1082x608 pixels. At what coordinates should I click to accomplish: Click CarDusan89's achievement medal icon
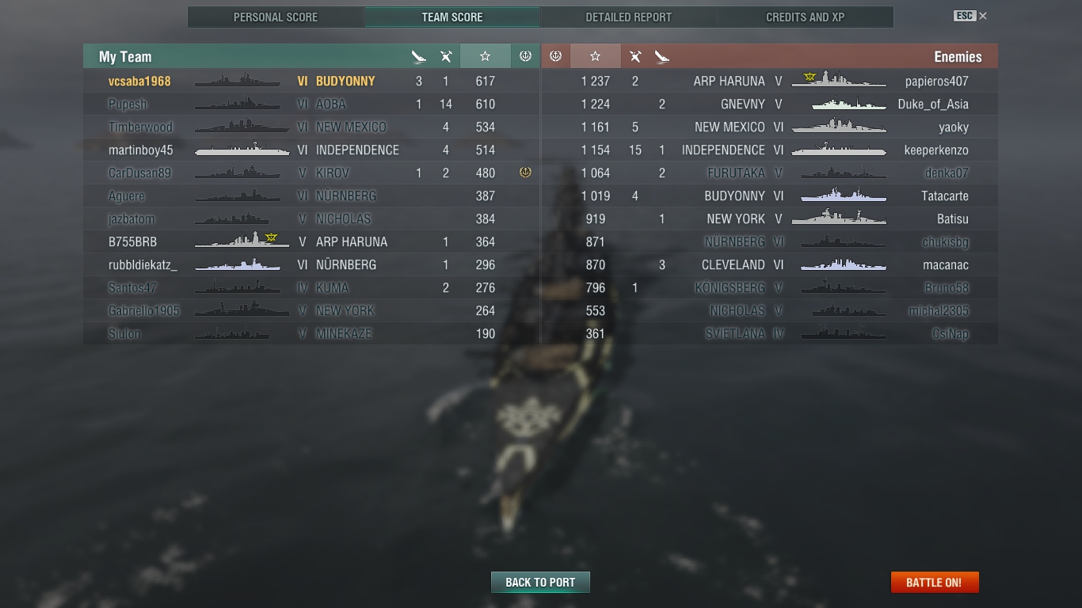525,172
